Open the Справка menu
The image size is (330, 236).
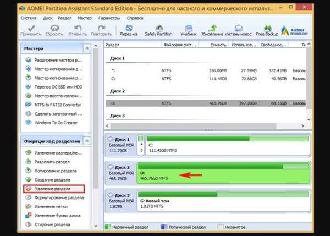coord(135,18)
